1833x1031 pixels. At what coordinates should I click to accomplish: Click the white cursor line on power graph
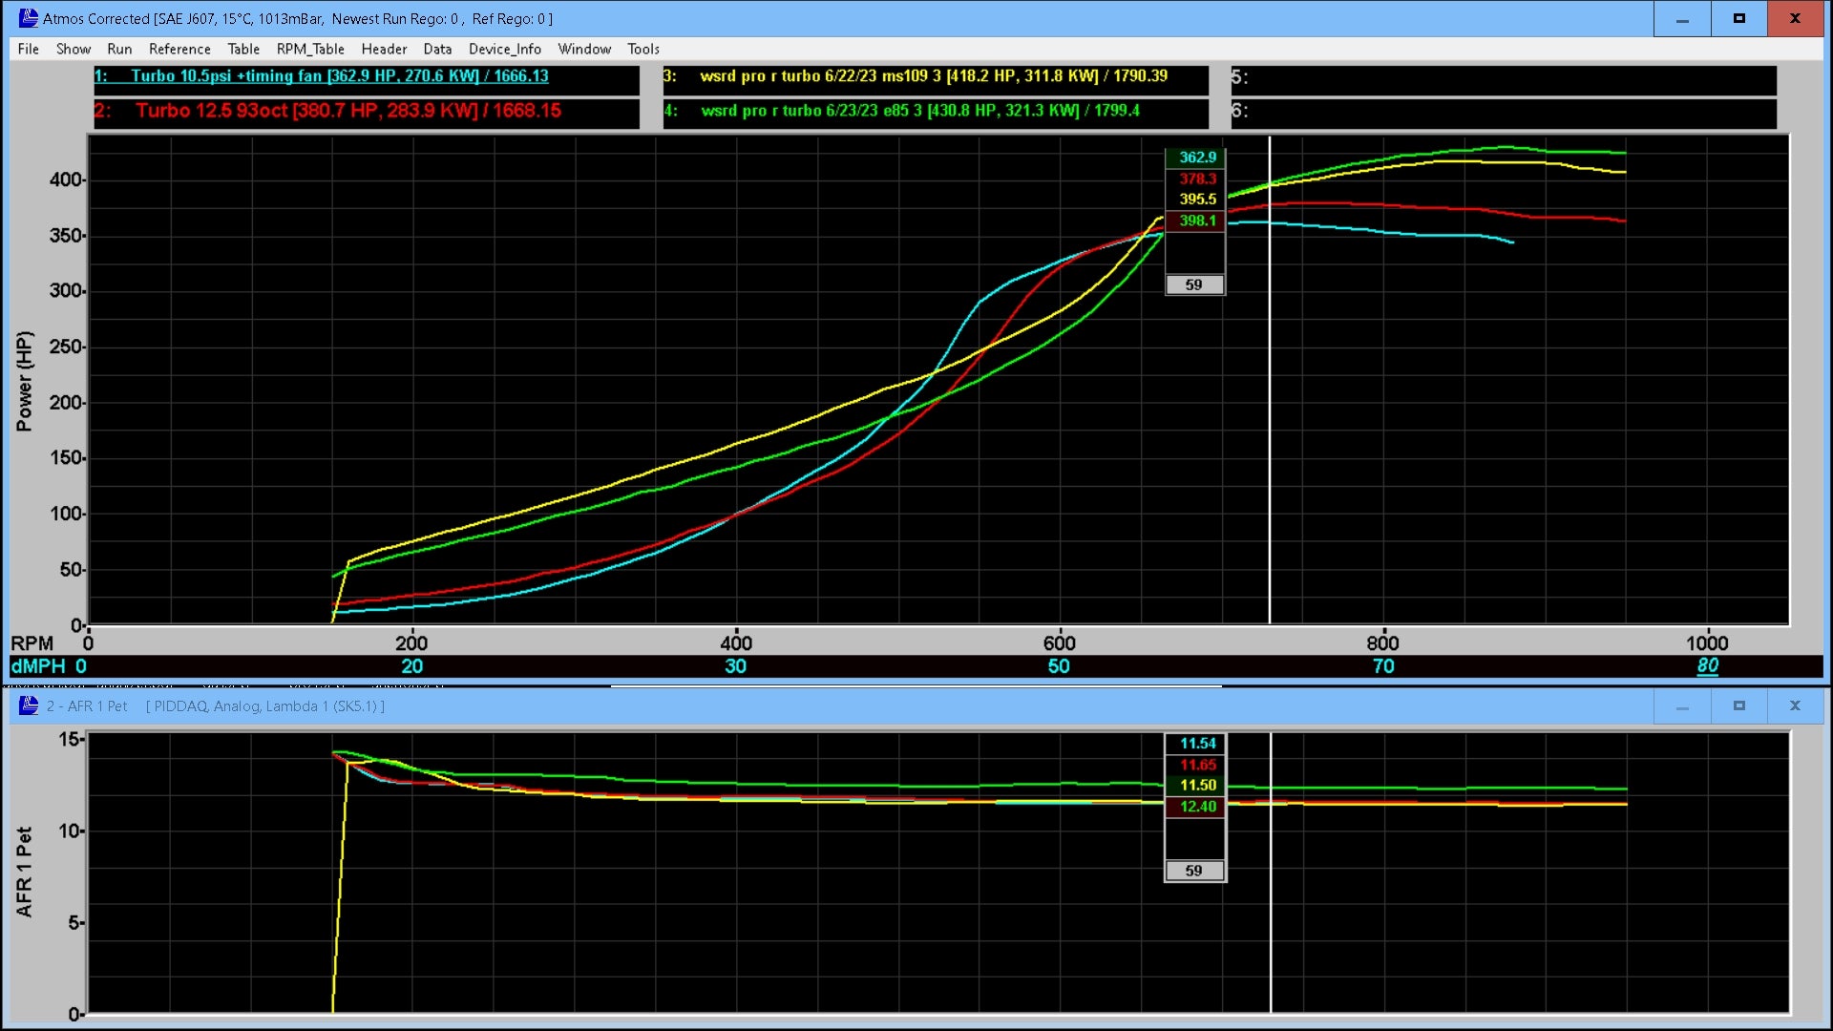point(1270,430)
